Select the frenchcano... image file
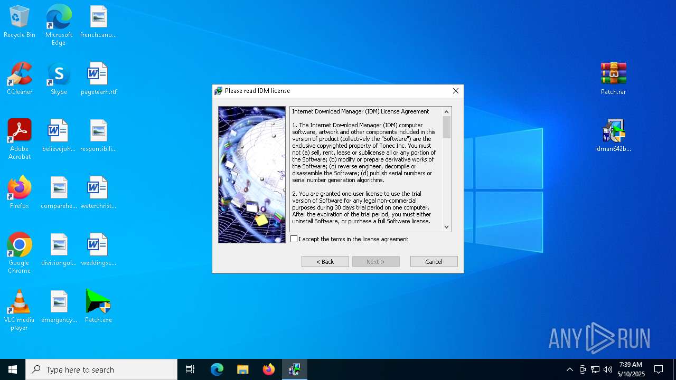The image size is (676, 380). pos(98,22)
